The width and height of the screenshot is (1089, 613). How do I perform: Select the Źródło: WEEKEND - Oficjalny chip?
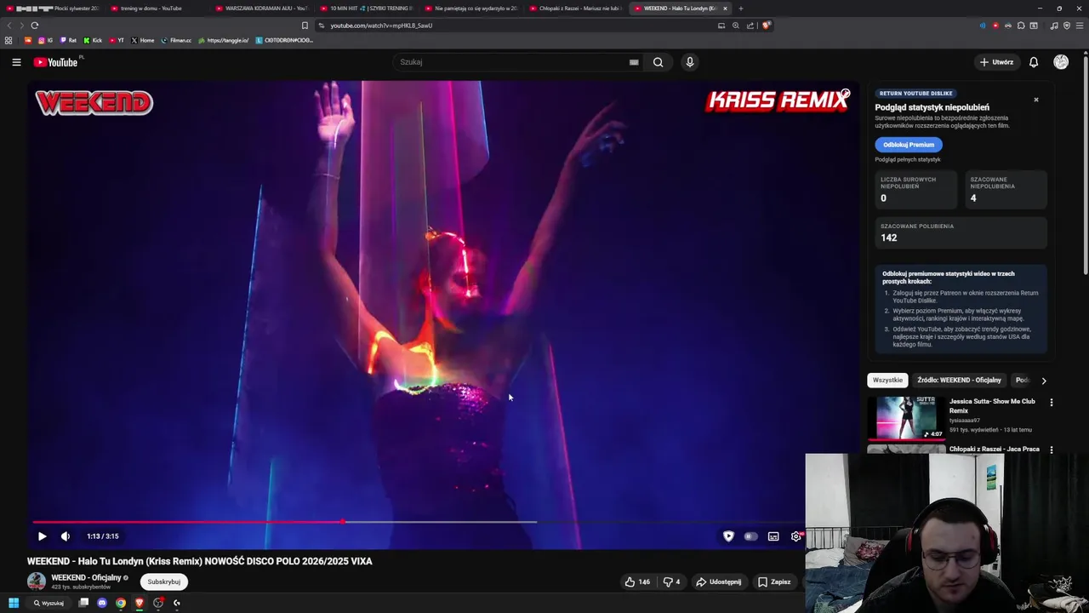point(959,381)
